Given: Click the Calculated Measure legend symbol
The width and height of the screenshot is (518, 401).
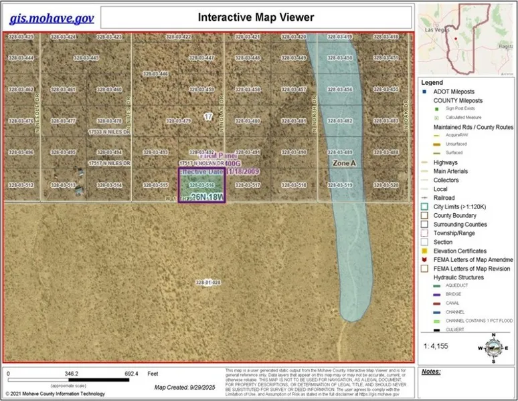Looking at the screenshot, I should pyautogui.click(x=436, y=118).
